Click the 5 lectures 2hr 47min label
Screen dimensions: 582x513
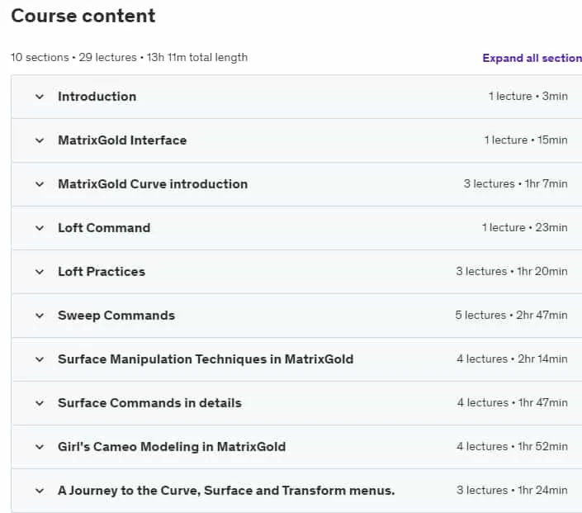pyautogui.click(x=512, y=315)
